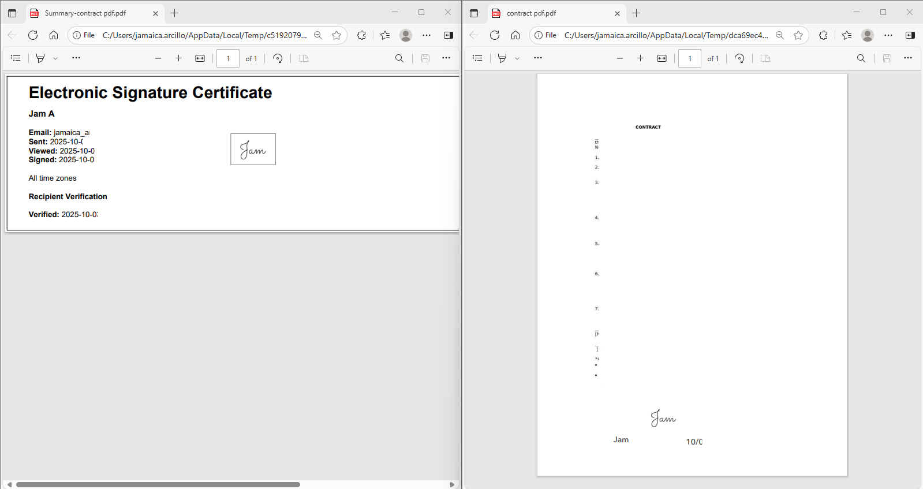View site information in contract pdf address bar
This screenshot has width=923, height=489.
coord(545,35)
